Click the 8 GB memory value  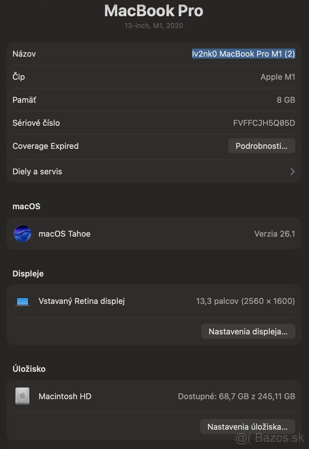285,100
